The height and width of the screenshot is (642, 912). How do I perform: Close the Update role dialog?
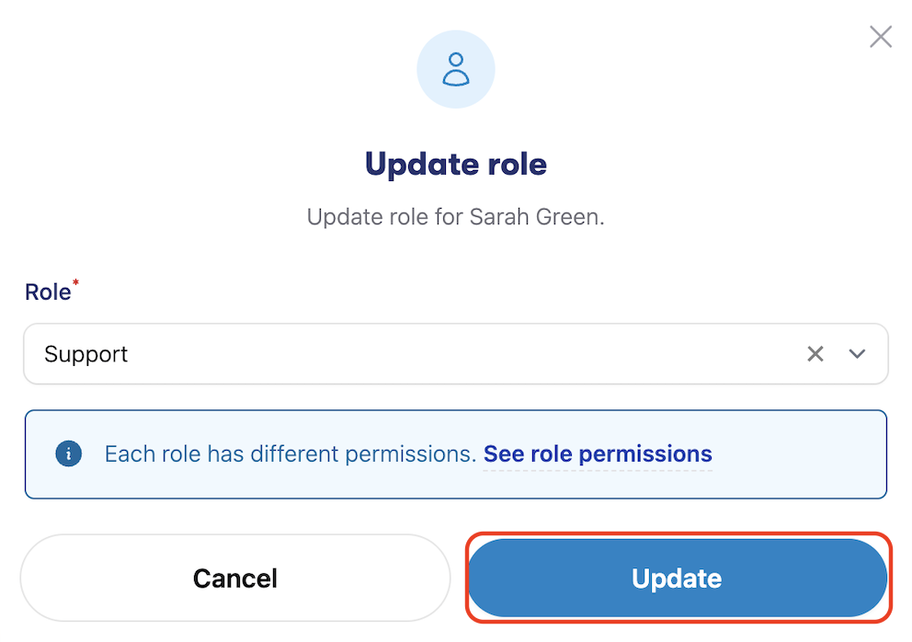pos(881,37)
